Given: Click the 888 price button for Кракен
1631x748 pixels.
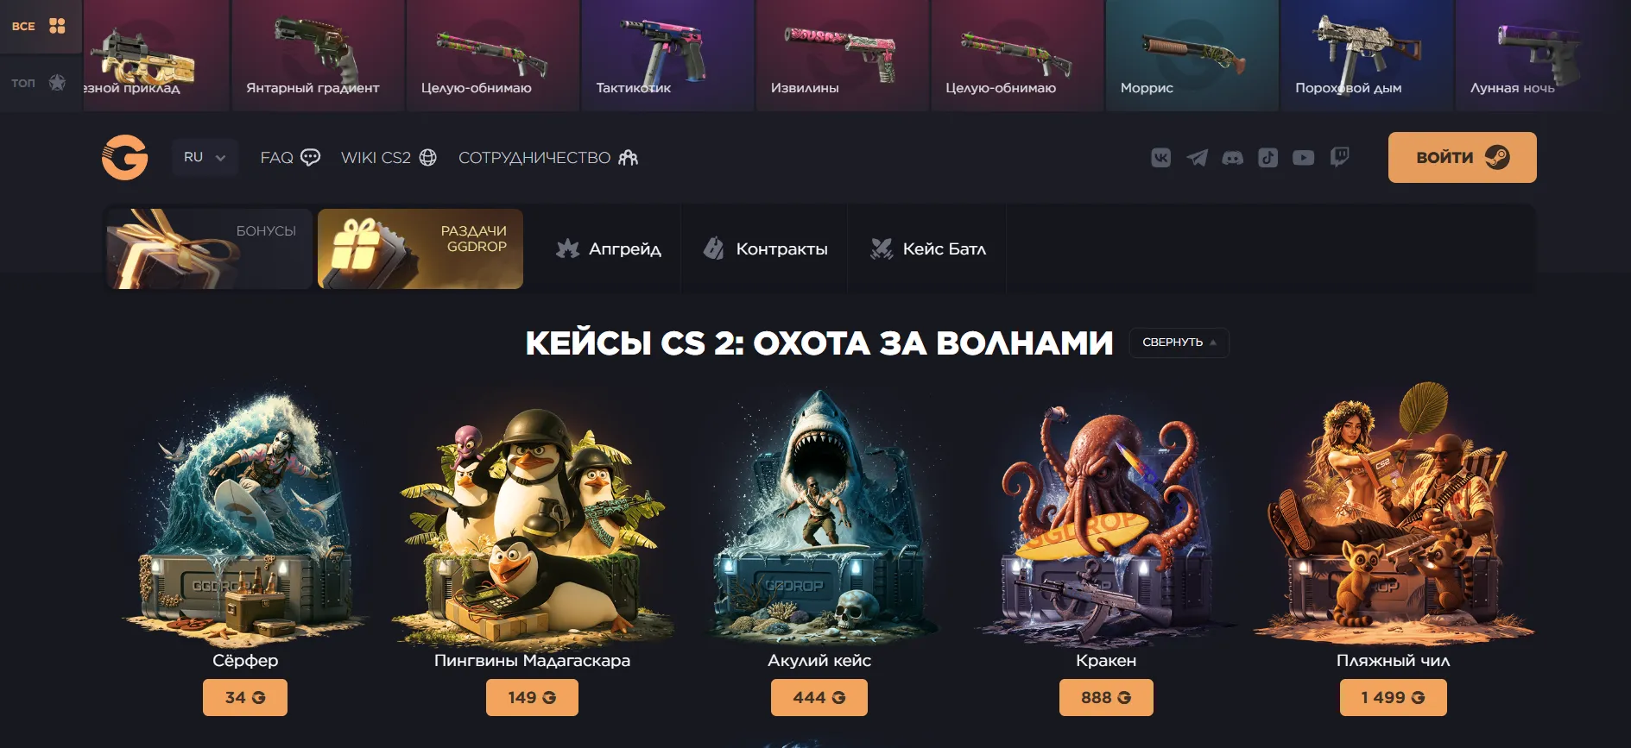Looking at the screenshot, I should [1106, 698].
